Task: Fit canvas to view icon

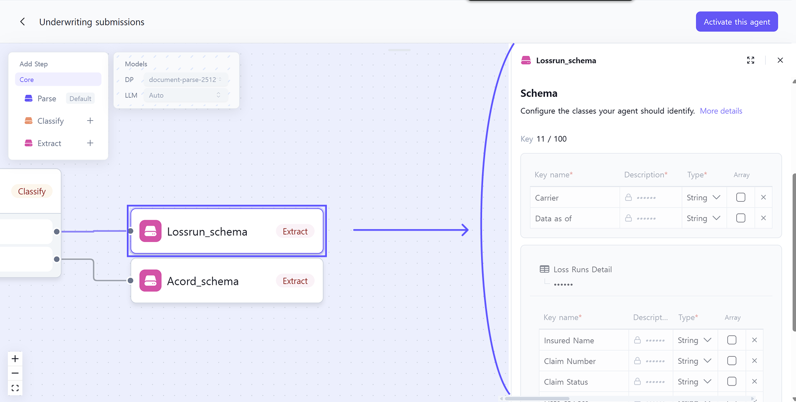Action: click(15, 388)
